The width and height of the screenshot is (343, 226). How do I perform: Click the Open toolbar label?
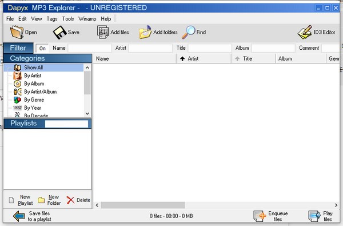(31, 32)
